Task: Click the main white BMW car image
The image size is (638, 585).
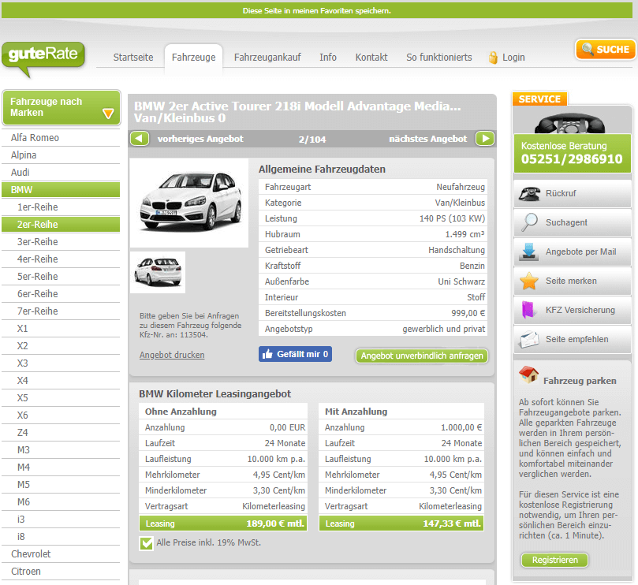Action: pos(189,203)
